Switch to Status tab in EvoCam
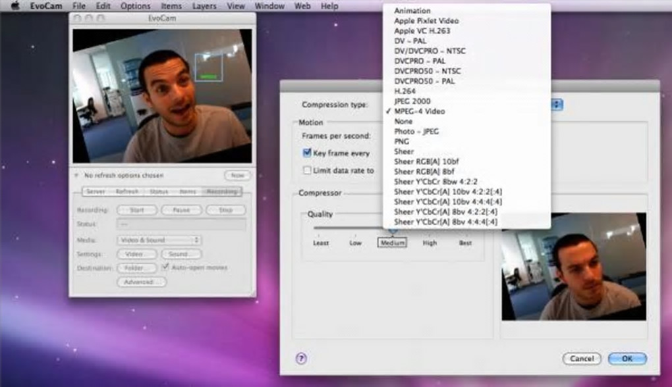 [x=159, y=192]
